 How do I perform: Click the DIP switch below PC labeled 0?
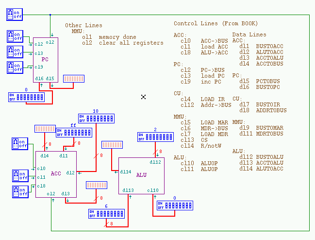(x=27, y=97)
